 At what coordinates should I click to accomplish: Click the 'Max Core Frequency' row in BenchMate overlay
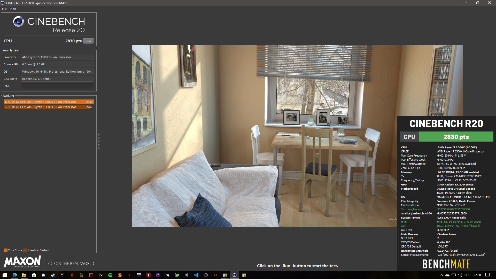446,156
